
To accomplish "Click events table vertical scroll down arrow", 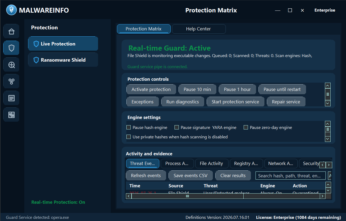I will point(328,190).
